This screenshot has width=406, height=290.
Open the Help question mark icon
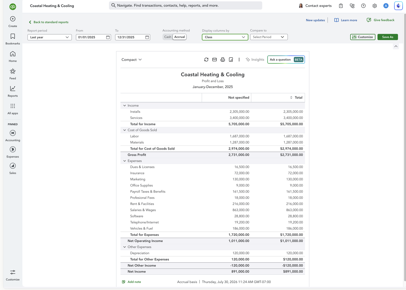pyautogui.click(x=363, y=6)
